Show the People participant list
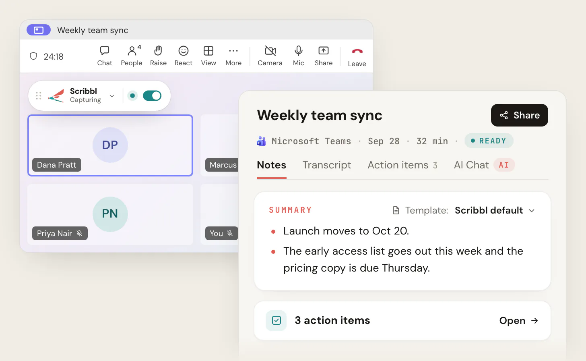The height and width of the screenshot is (361, 586). (132, 56)
